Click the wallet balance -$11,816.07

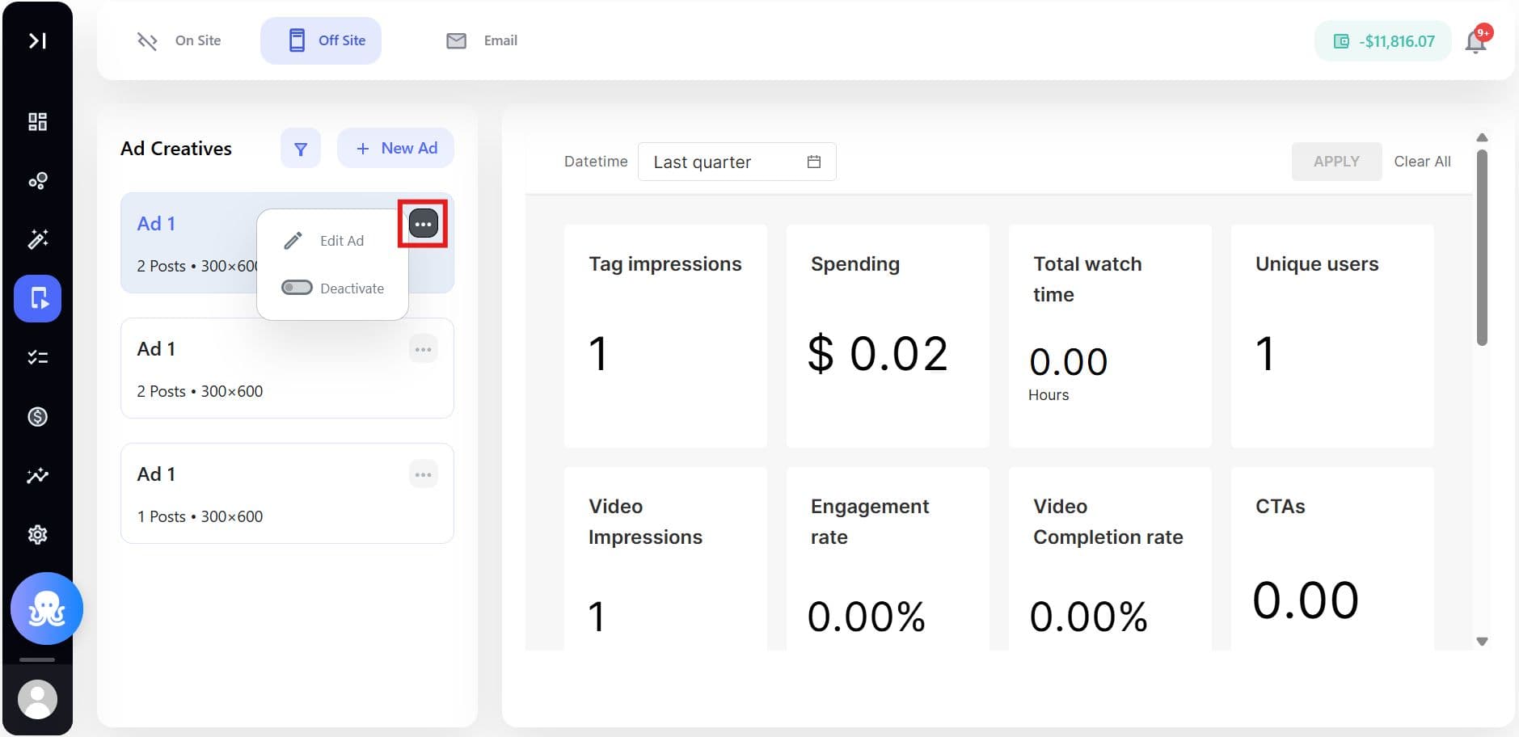[x=1382, y=41]
